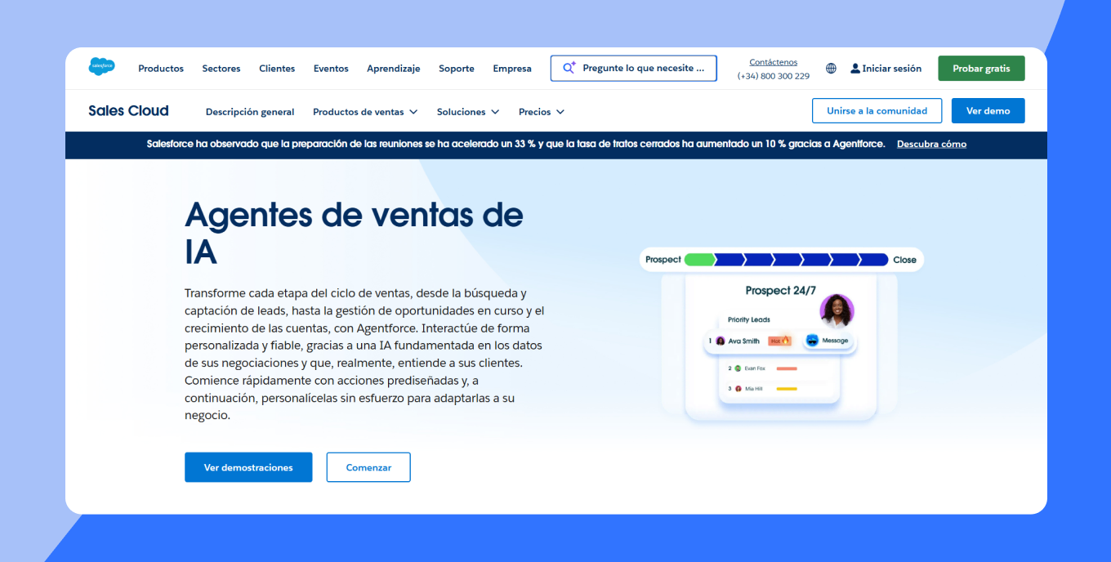The width and height of the screenshot is (1111, 562).
Task: Click Evan Fox avatar in leads list
Action: coord(738,368)
